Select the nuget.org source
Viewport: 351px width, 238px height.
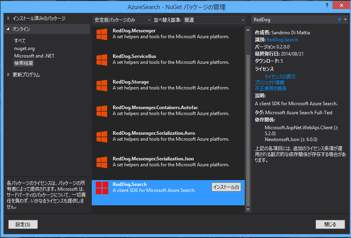pos(24,48)
